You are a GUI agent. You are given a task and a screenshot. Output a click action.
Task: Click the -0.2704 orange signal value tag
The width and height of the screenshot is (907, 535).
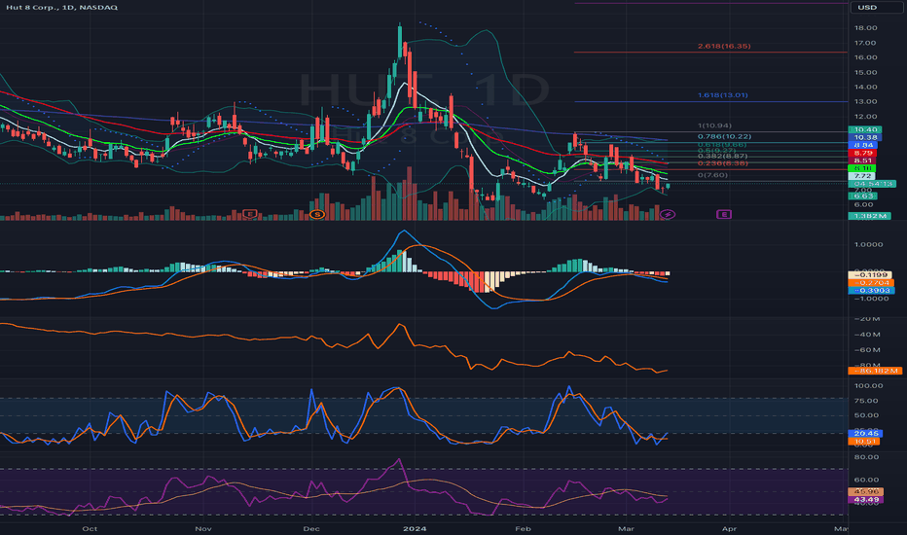[x=871, y=283]
